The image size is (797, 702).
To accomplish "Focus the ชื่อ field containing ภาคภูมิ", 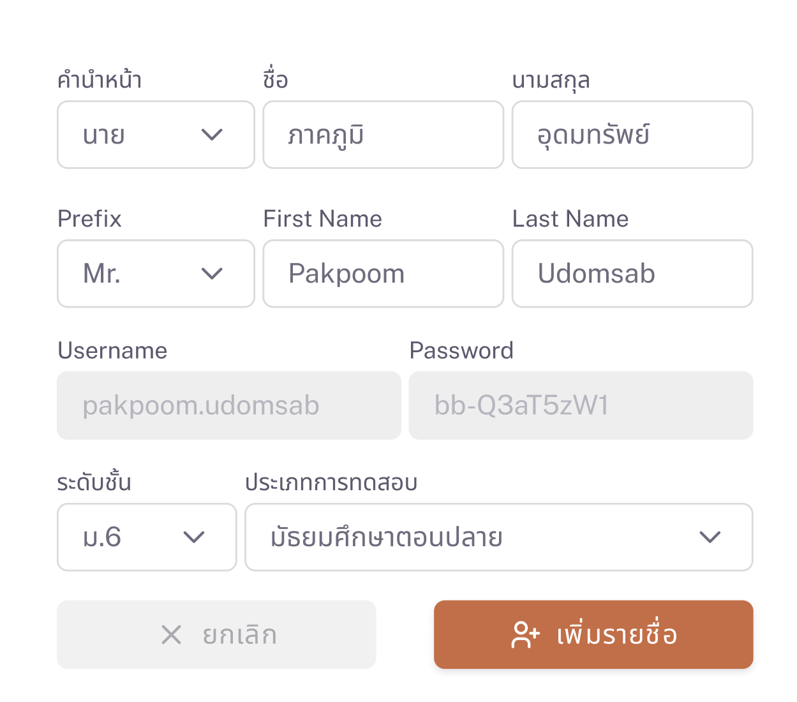I will click(384, 135).
